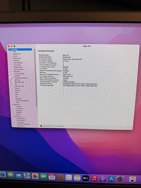The height and width of the screenshot is (188, 141).
Task: Open the Calendar icon showing 19
Action: click(x=52, y=177)
